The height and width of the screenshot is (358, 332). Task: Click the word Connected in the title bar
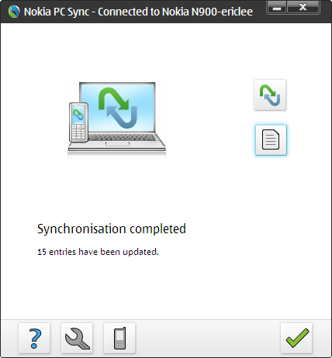click(123, 12)
